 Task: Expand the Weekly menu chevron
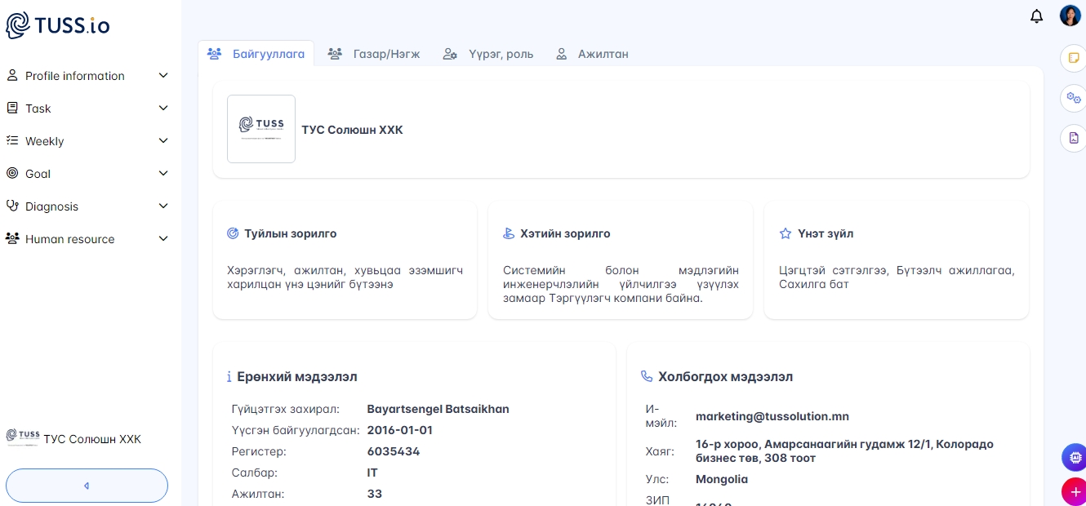(163, 141)
